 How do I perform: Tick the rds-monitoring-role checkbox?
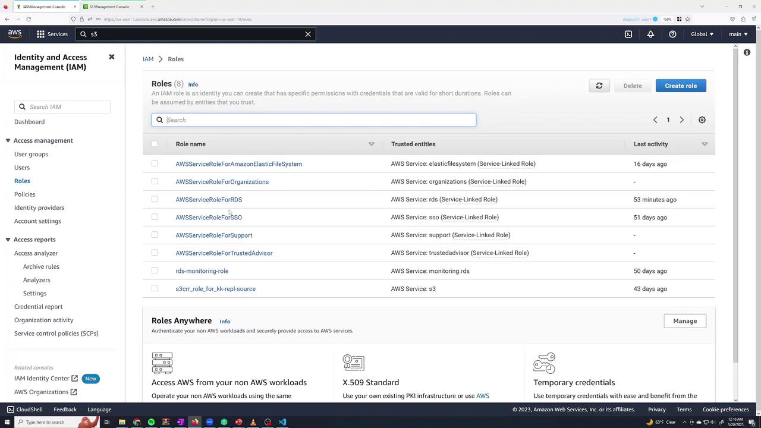pyautogui.click(x=155, y=270)
